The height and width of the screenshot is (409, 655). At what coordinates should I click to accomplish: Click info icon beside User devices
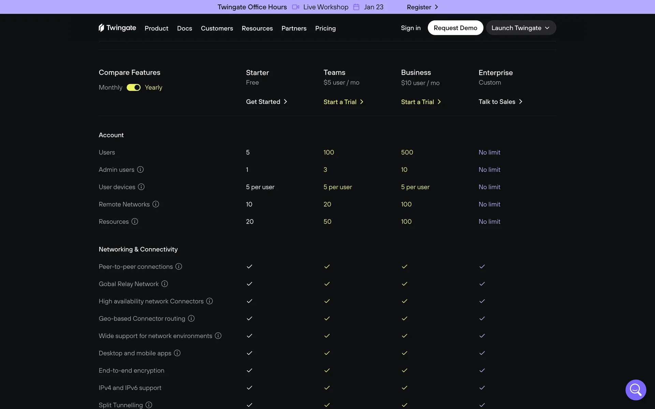click(141, 187)
